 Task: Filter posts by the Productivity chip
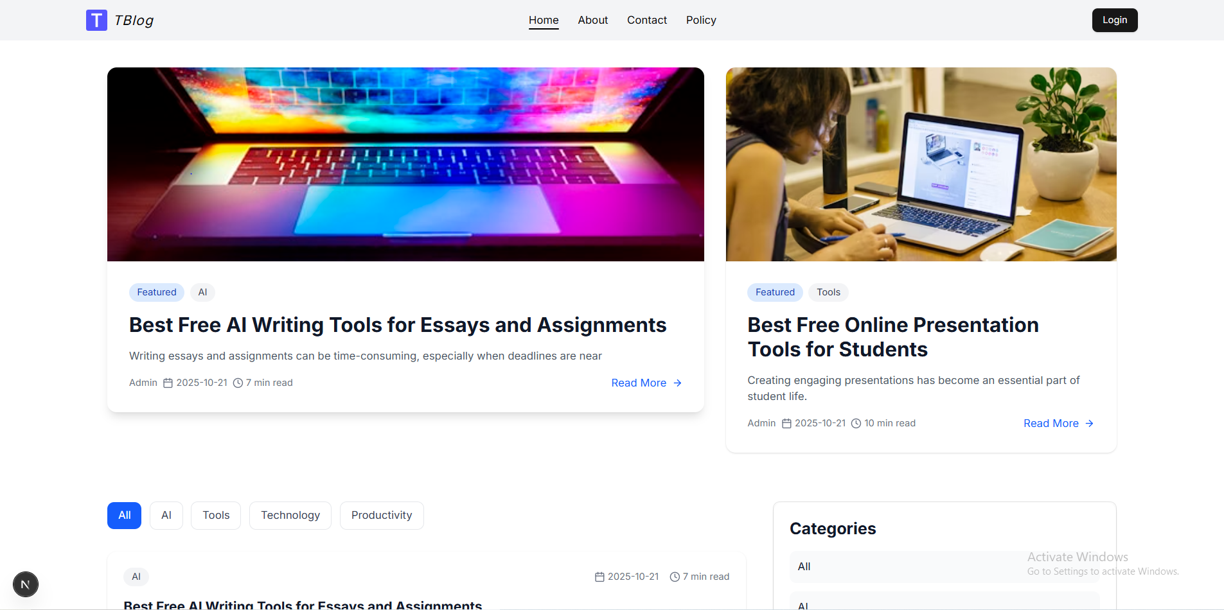pos(382,515)
